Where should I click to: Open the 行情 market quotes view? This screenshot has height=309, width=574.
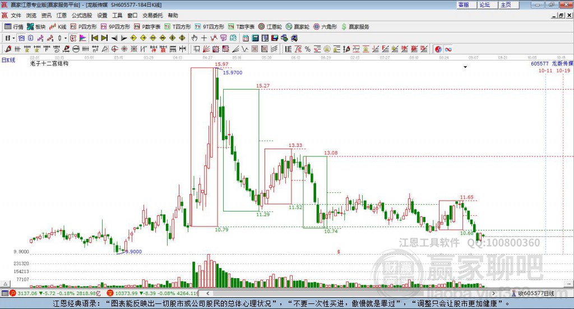click(x=14, y=27)
